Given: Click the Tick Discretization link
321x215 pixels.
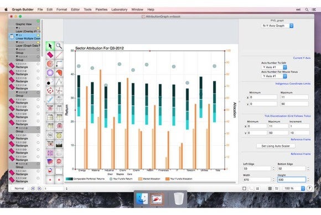Looking at the screenshot, I should [288, 116].
